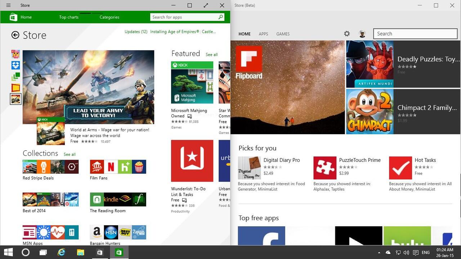
Task: Open File Explorer from the taskbar
Action: pyautogui.click(x=80, y=253)
